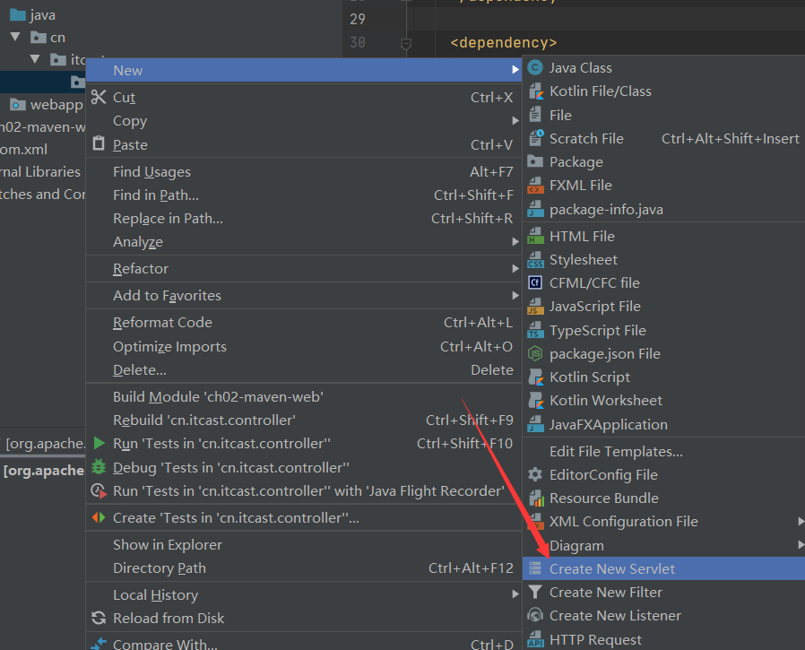Choose Create 'Tests in cn.itcast.controller'…
Viewport: 805px width, 650px height.
[x=304, y=517]
